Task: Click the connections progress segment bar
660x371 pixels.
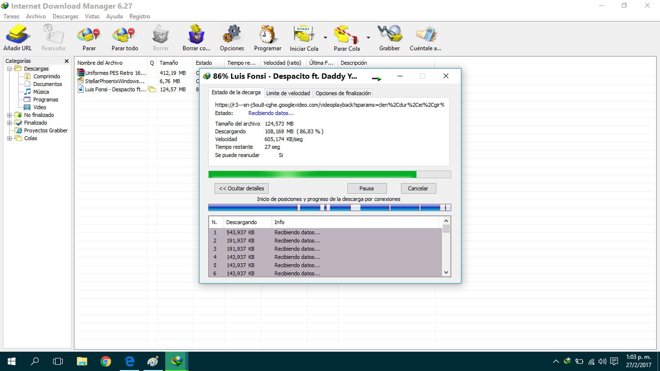Action: (x=330, y=207)
